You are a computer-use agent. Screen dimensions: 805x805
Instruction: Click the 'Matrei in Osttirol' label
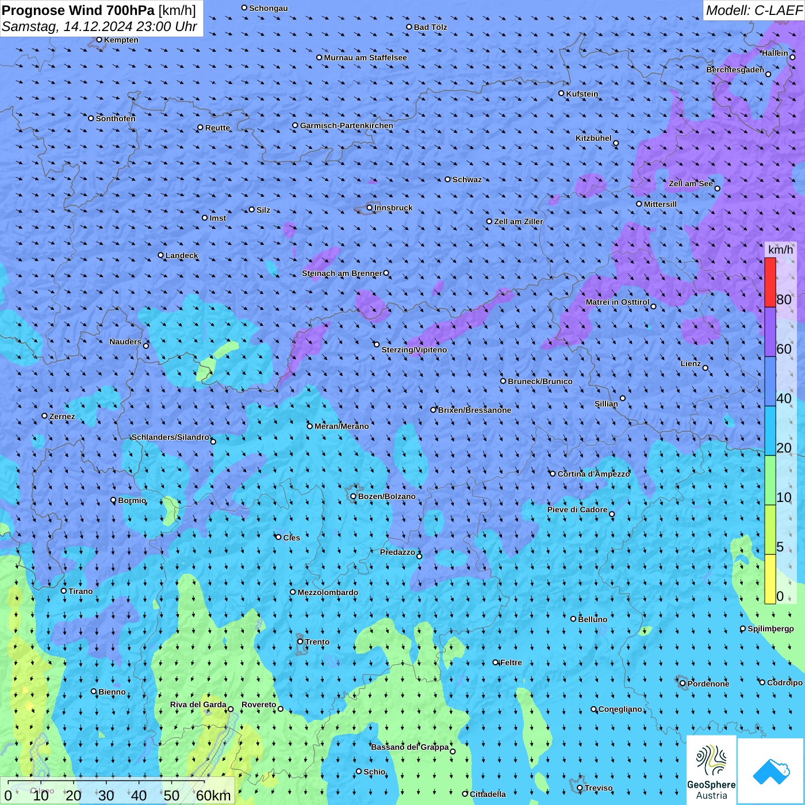pyautogui.click(x=618, y=302)
